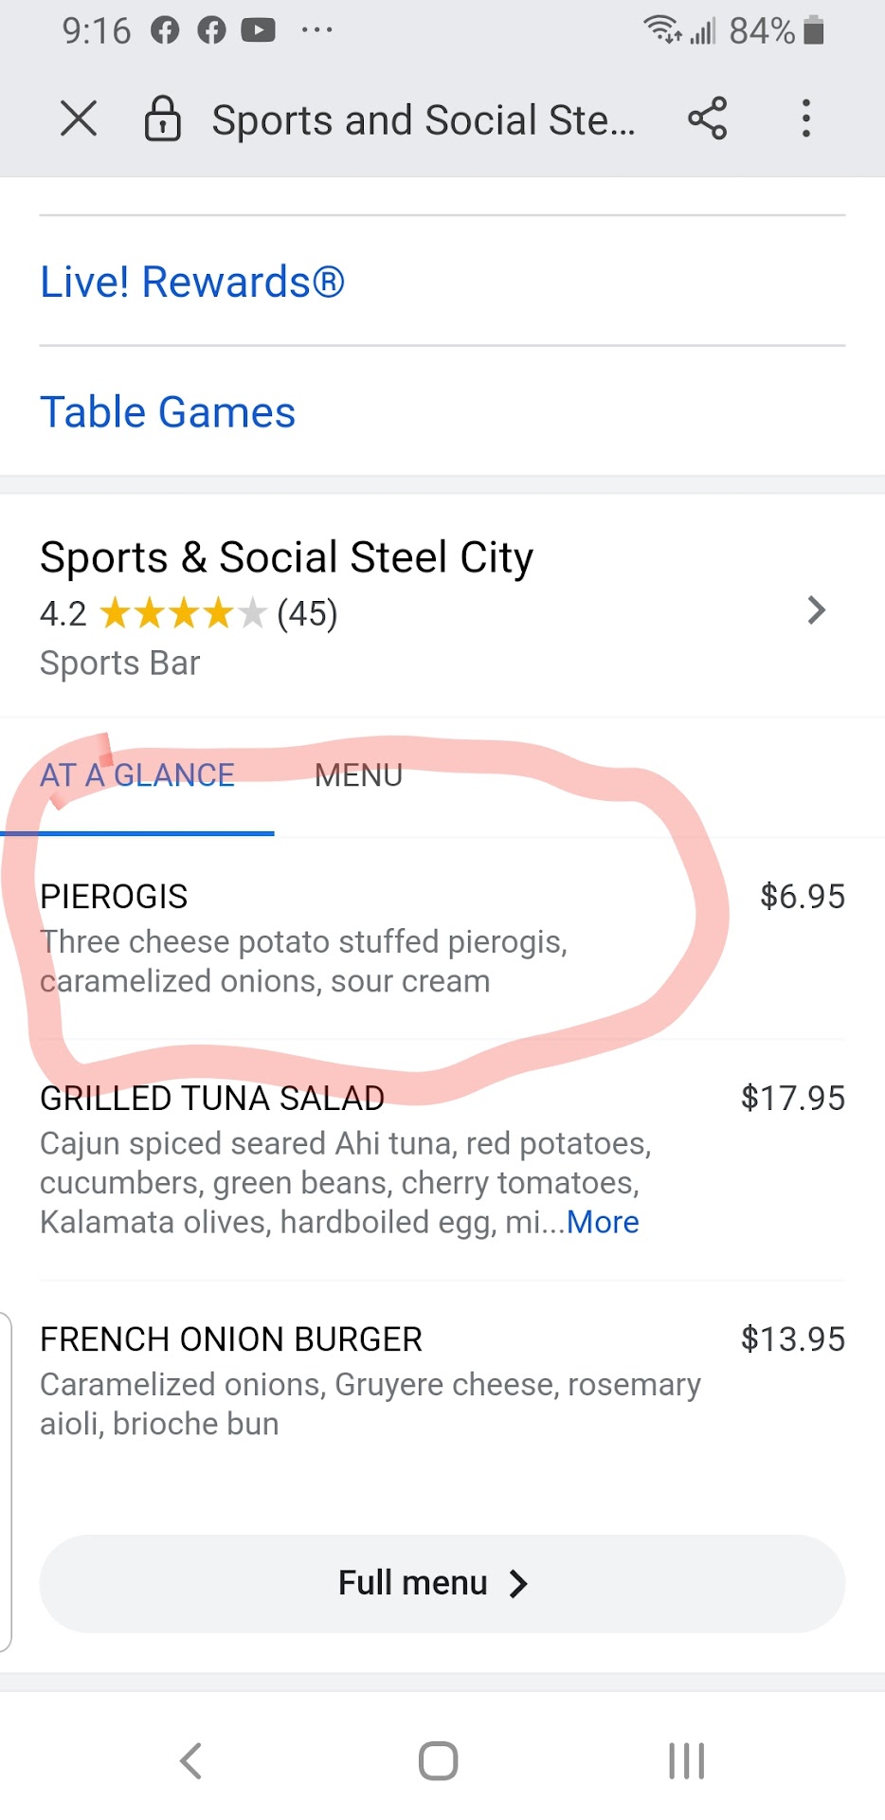Tap the Android back navigation icon
This screenshot has height=1820, width=885.
click(191, 1761)
